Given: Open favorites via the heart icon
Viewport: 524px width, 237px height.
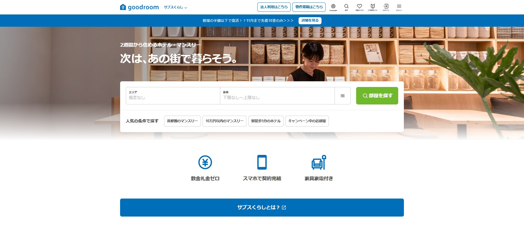Looking at the screenshot, I should coord(359,7).
